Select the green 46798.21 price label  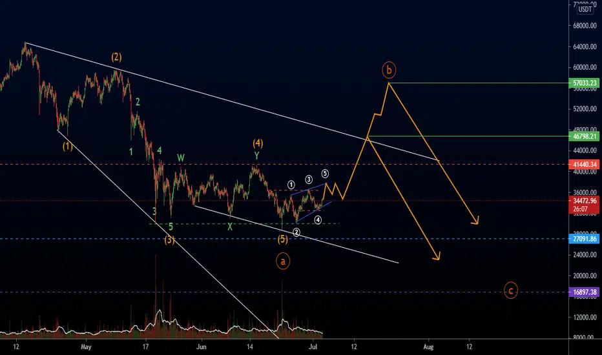[585, 136]
